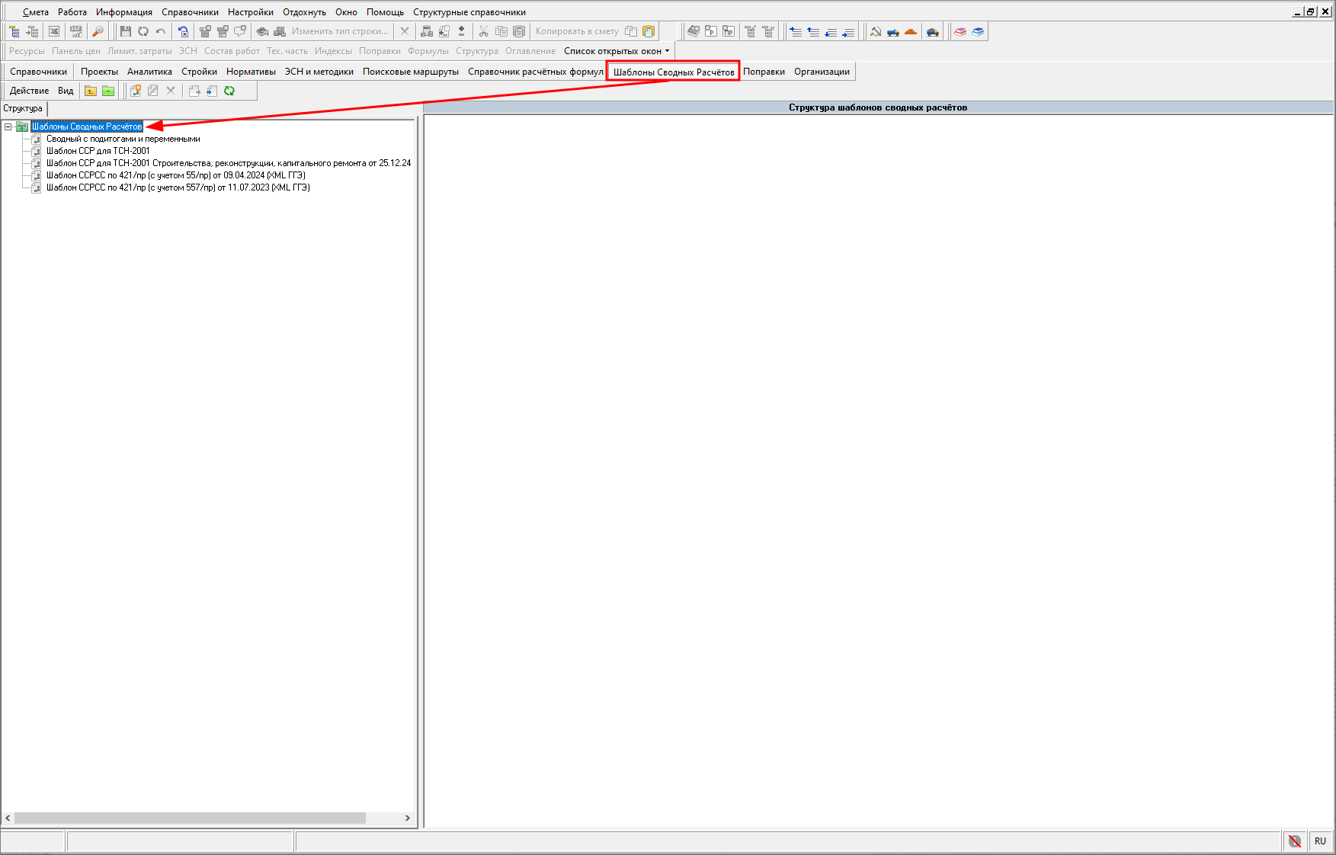Image resolution: width=1336 pixels, height=855 pixels.
Task: Click the RU language indicator in status bar
Action: click(1320, 841)
